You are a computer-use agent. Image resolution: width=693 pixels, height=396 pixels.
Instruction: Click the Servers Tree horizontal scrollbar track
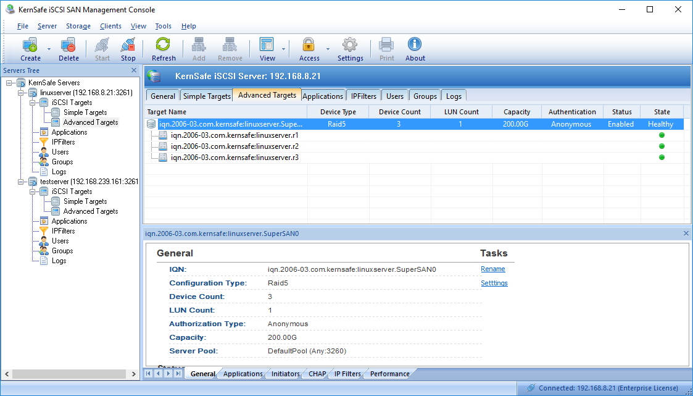(70, 374)
